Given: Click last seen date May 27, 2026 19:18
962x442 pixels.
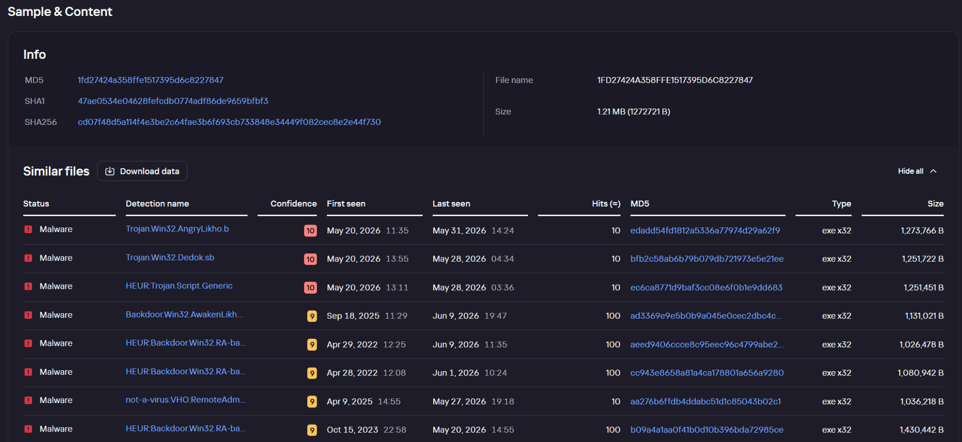Looking at the screenshot, I should pos(473,401).
